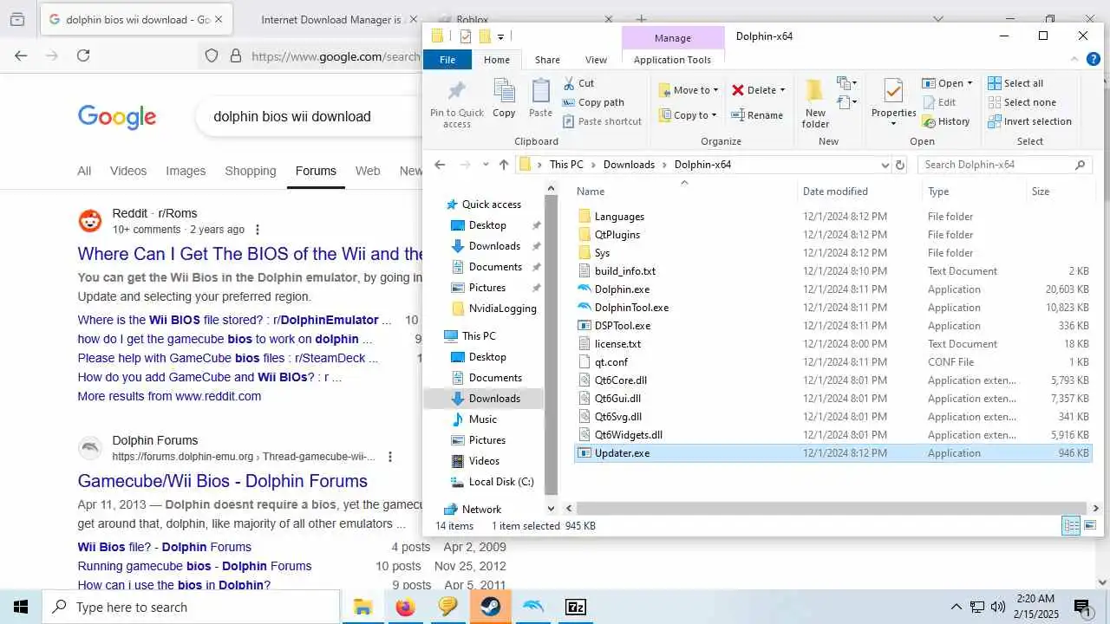Open Running gamecube bios - Dolphin Forums link

(194, 566)
